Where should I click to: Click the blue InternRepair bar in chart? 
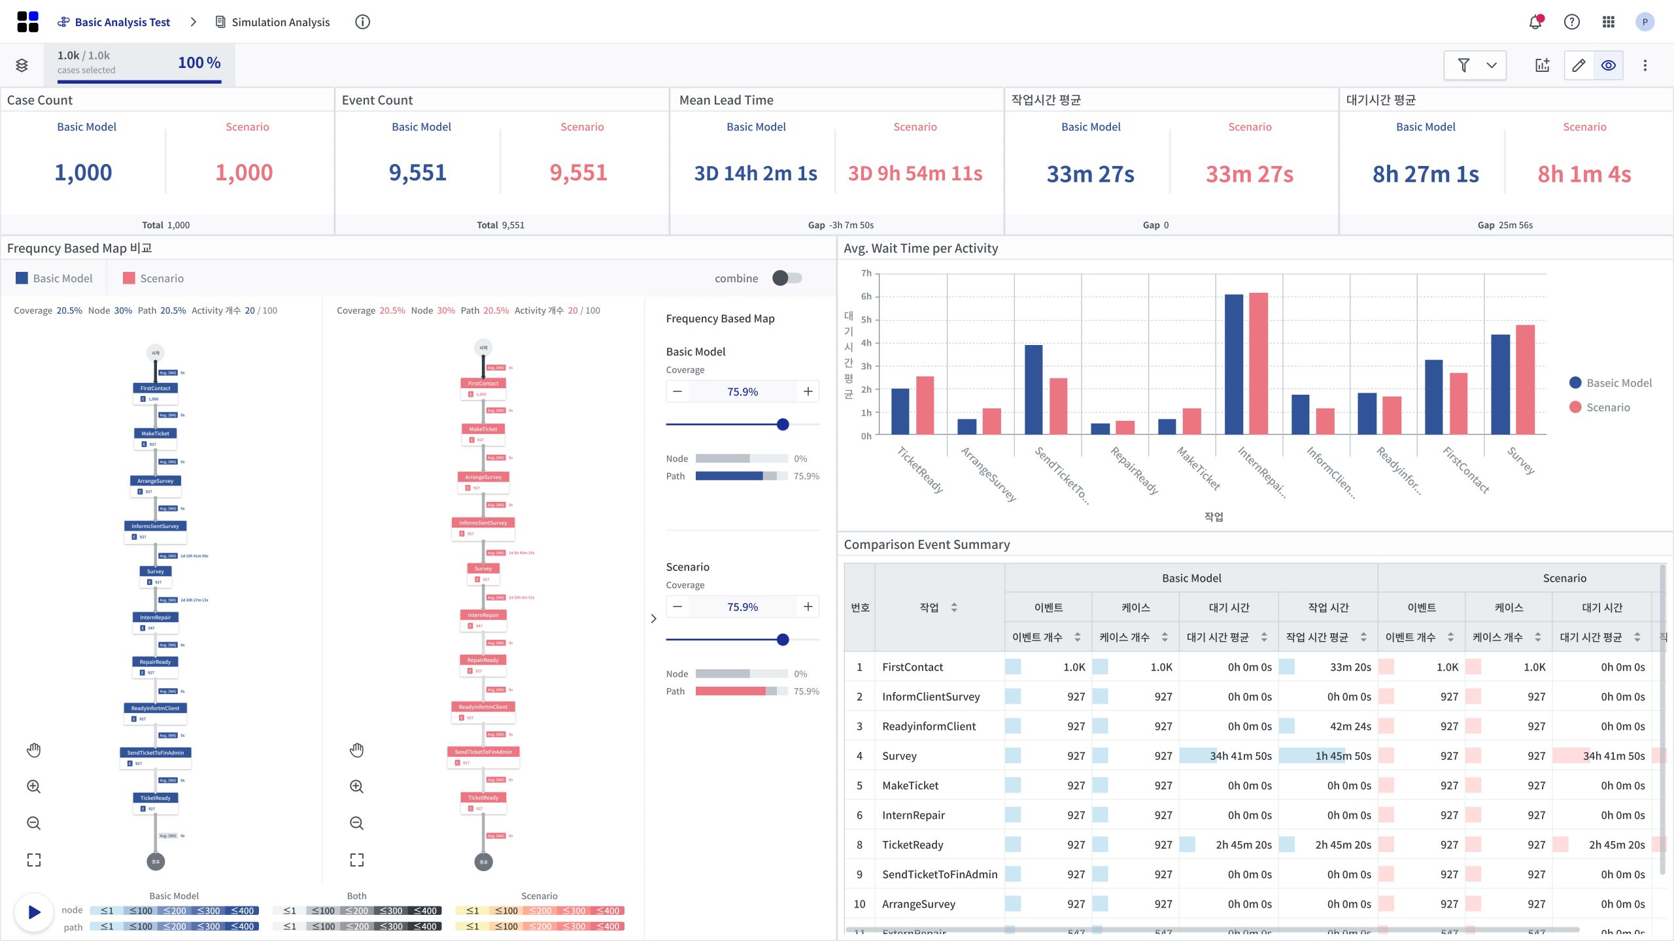[1233, 364]
